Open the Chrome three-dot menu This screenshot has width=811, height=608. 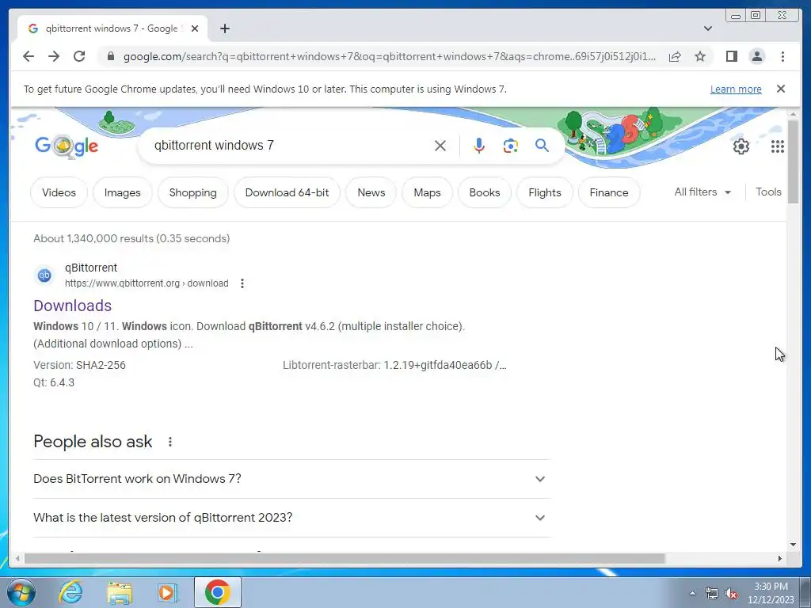pyautogui.click(x=782, y=56)
